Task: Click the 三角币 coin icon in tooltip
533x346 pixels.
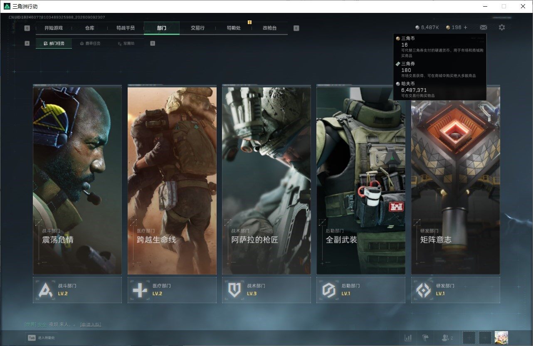Action: pyautogui.click(x=398, y=38)
